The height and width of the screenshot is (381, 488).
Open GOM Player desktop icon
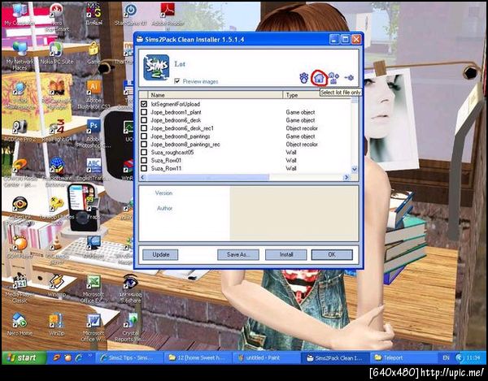point(20,247)
